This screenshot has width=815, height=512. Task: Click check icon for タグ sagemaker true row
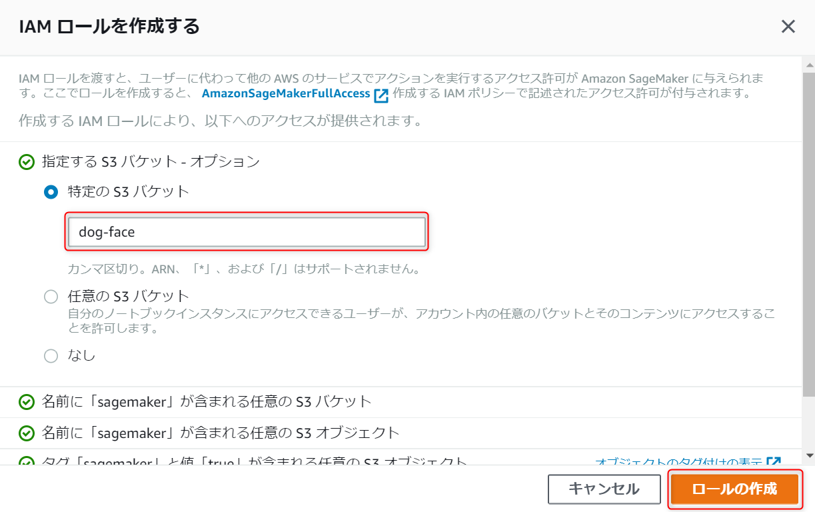(27, 461)
